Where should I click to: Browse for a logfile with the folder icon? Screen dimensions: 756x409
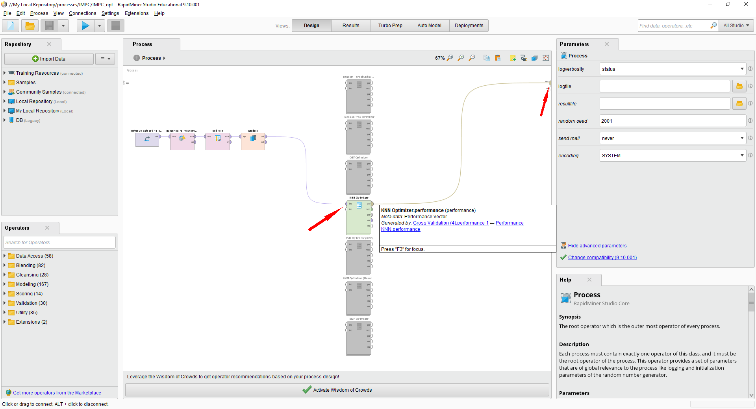(739, 86)
